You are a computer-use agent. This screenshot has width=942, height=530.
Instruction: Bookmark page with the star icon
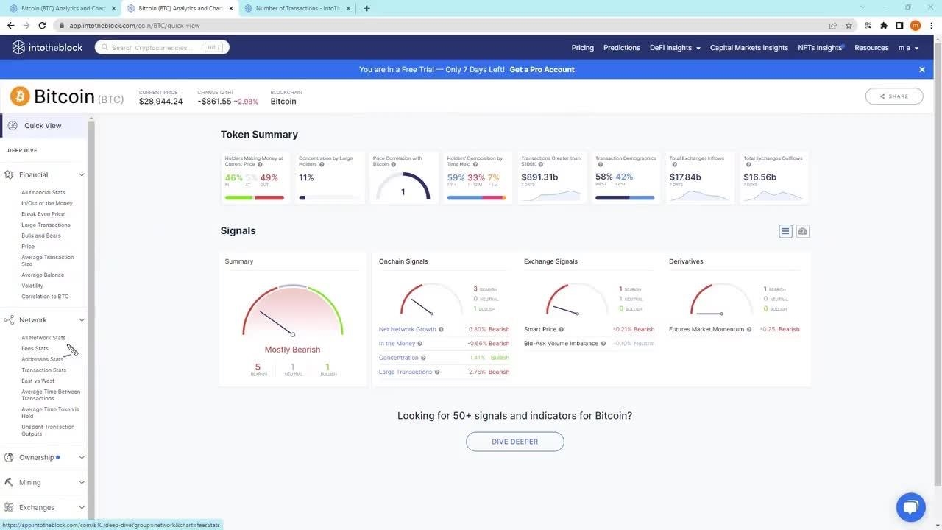click(849, 26)
